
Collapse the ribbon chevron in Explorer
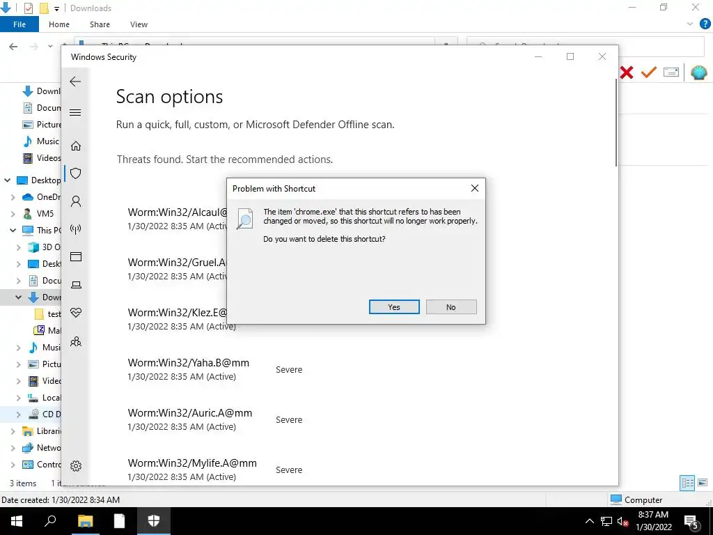pyautogui.click(x=690, y=24)
